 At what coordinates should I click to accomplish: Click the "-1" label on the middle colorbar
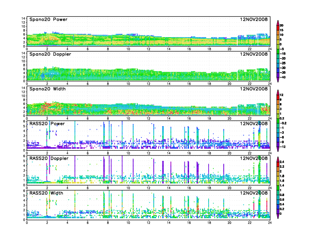282,128
